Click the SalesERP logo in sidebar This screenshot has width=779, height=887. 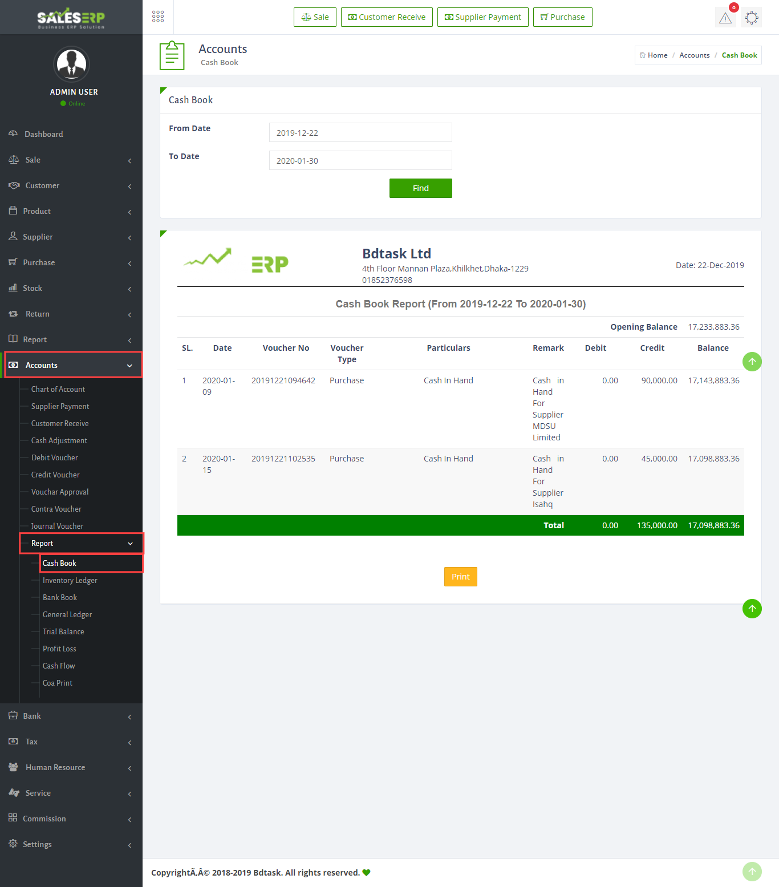point(71,18)
